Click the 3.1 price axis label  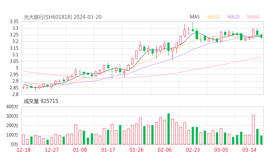(x=15, y=55)
